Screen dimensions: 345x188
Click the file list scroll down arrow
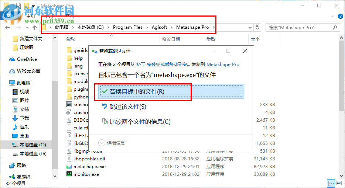[x=341, y=176]
